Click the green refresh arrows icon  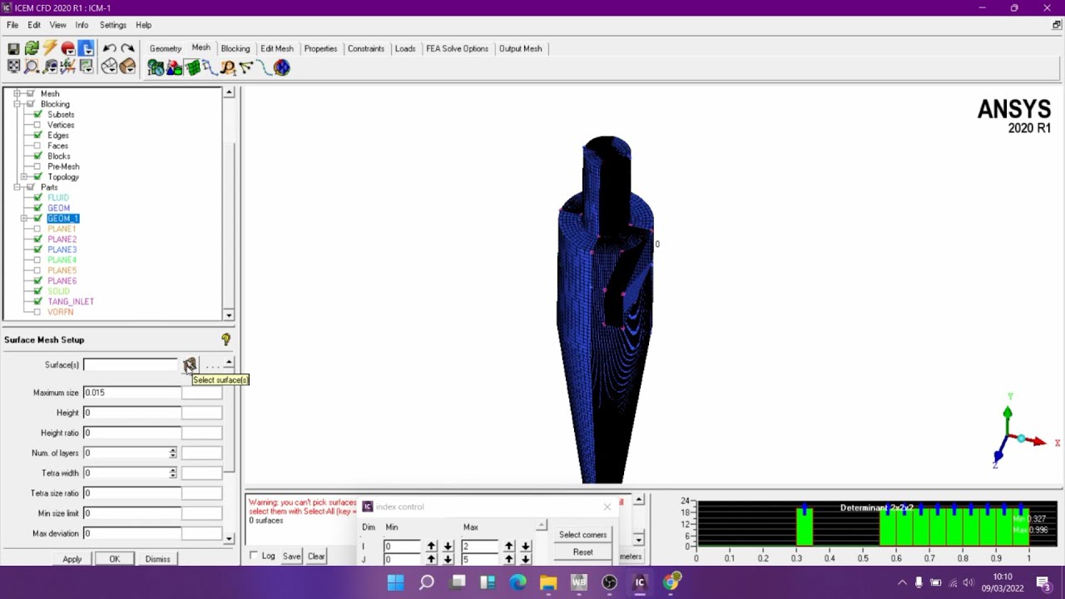32,49
